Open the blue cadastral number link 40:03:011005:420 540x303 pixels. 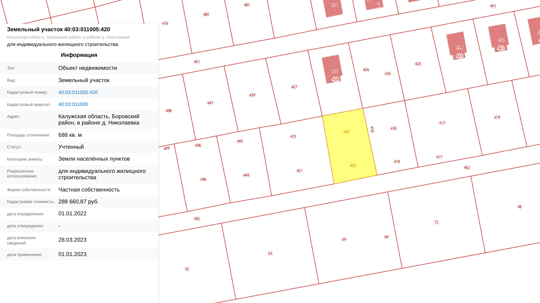coord(78,92)
